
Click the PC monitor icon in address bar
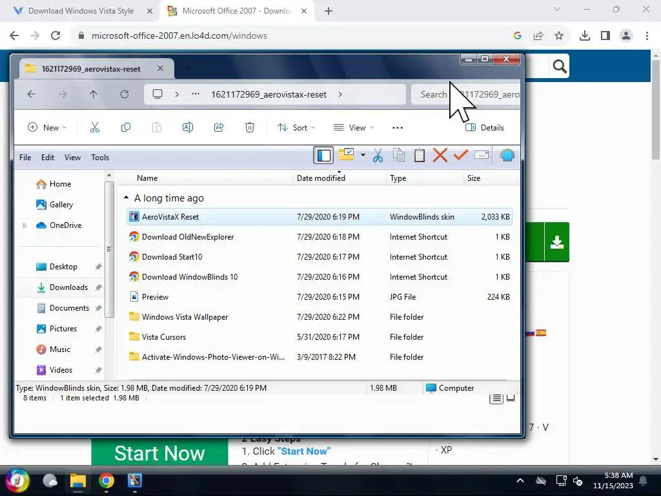click(x=158, y=94)
